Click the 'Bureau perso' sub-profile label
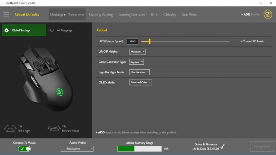The height and width of the screenshot is (155, 276). pyautogui.click(x=76, y=14)
